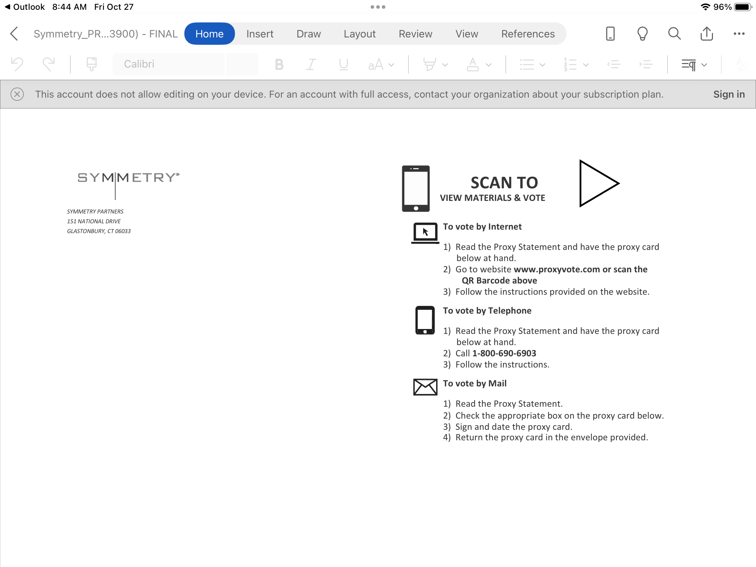
Task: Click the numbered list icon
Action: point(570,64)
